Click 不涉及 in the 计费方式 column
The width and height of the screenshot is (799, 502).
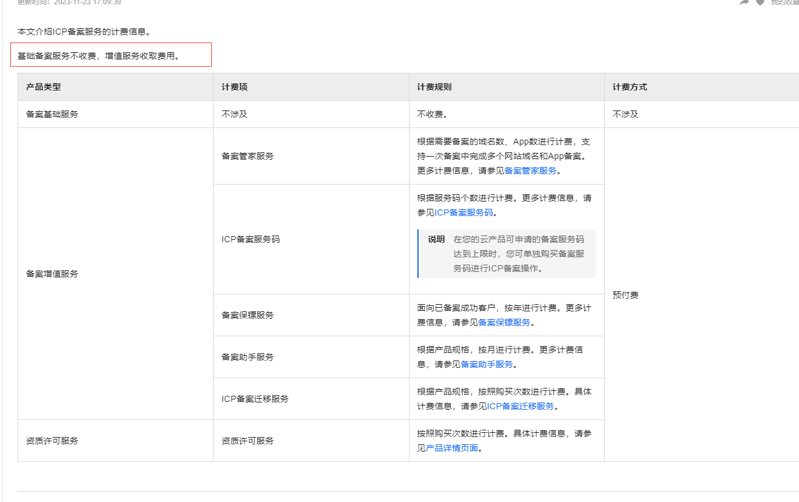[702, 114]
